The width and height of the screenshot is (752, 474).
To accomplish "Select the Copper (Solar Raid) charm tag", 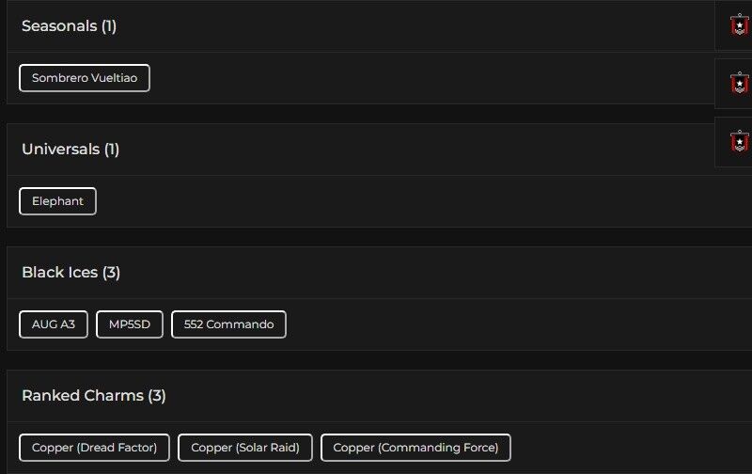I will (x=245, y=448).
